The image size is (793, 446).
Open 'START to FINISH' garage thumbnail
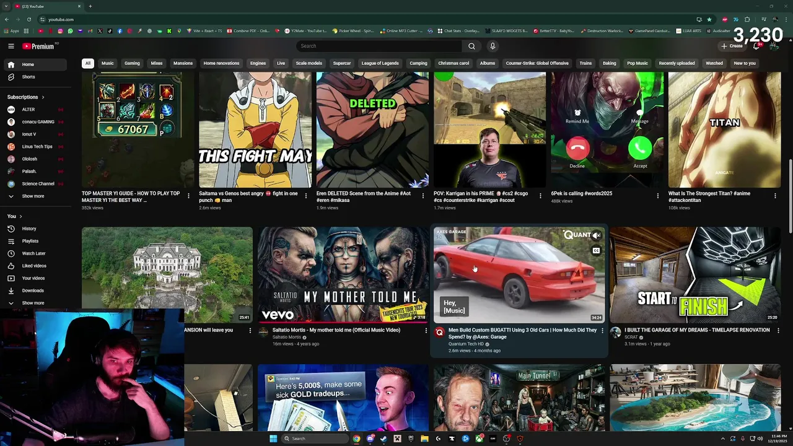pos(695,275)
